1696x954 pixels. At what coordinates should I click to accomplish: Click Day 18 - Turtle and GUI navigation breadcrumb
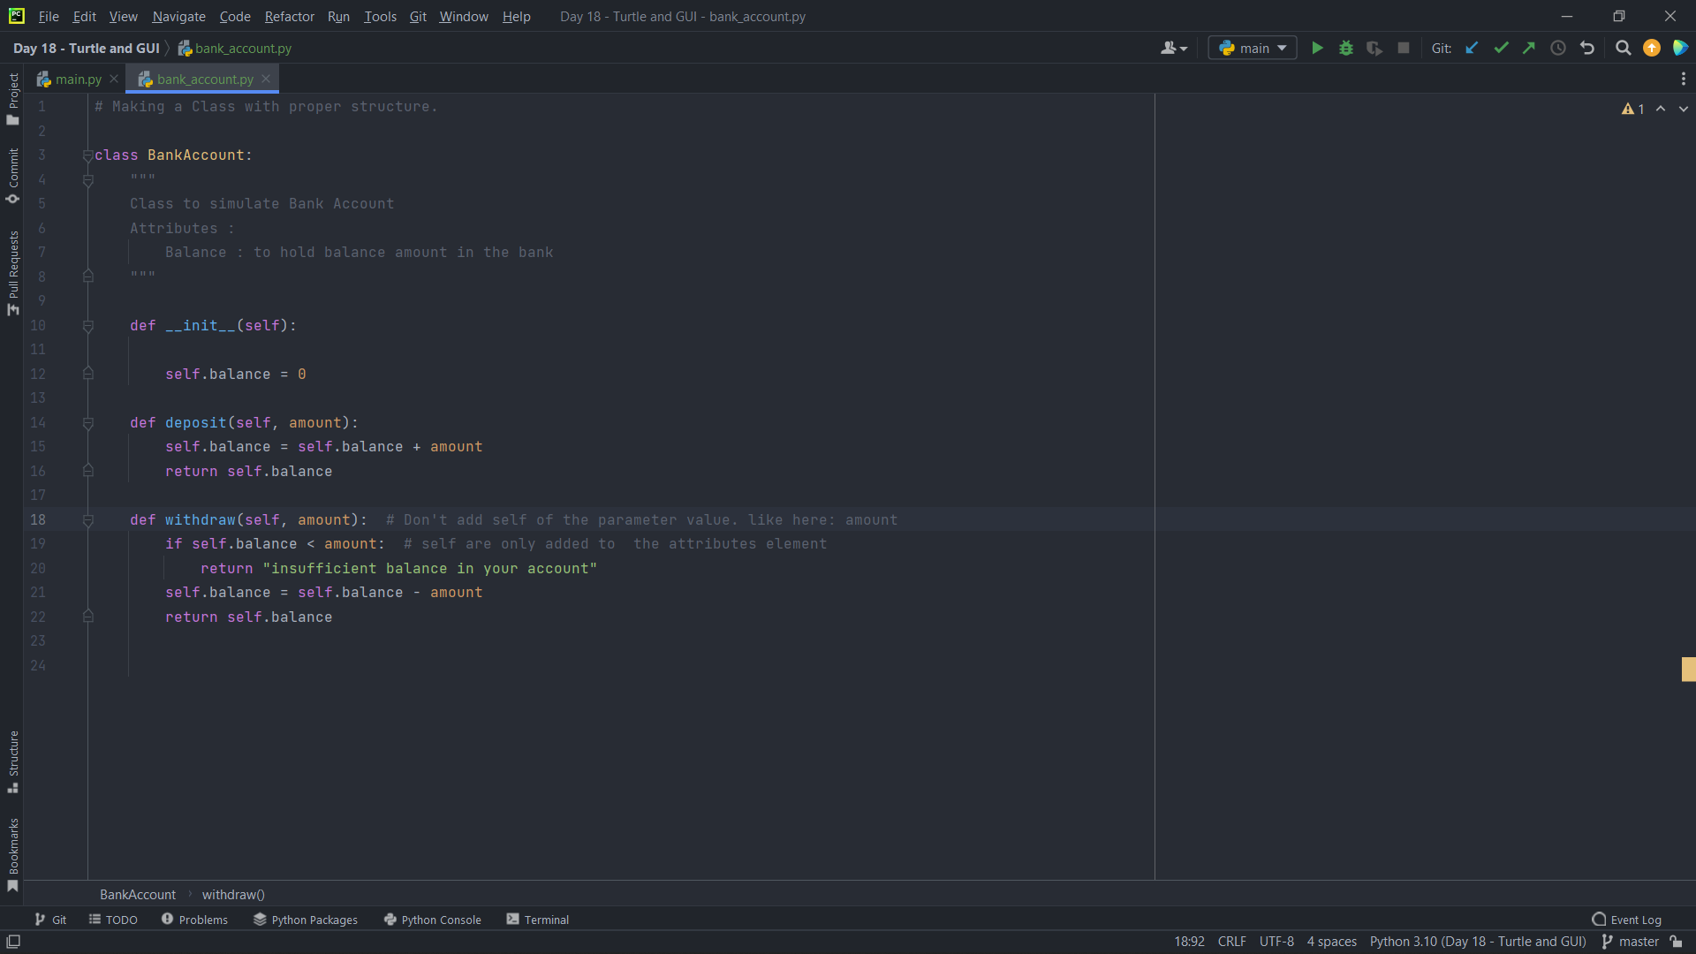click(87, 48)
